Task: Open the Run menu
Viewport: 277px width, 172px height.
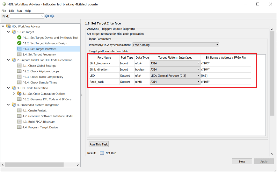Action: click(19, 11)
